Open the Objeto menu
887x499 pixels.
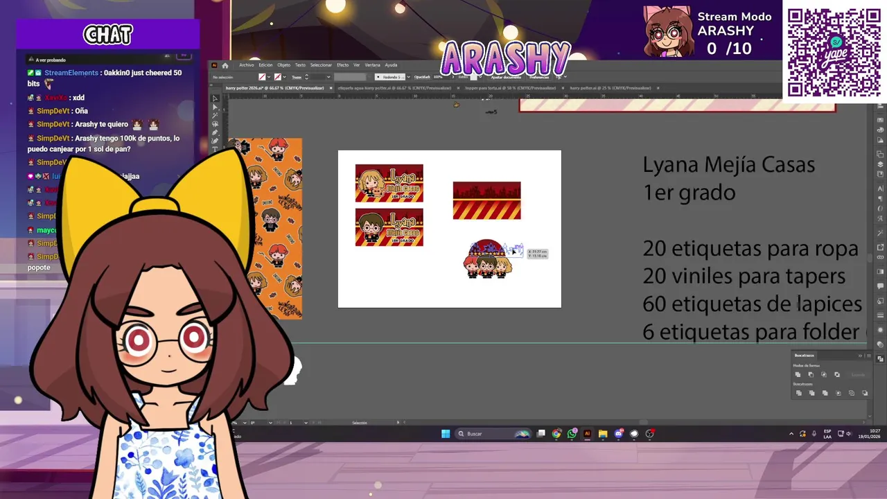pyautogui.click(x=283, y=65)
